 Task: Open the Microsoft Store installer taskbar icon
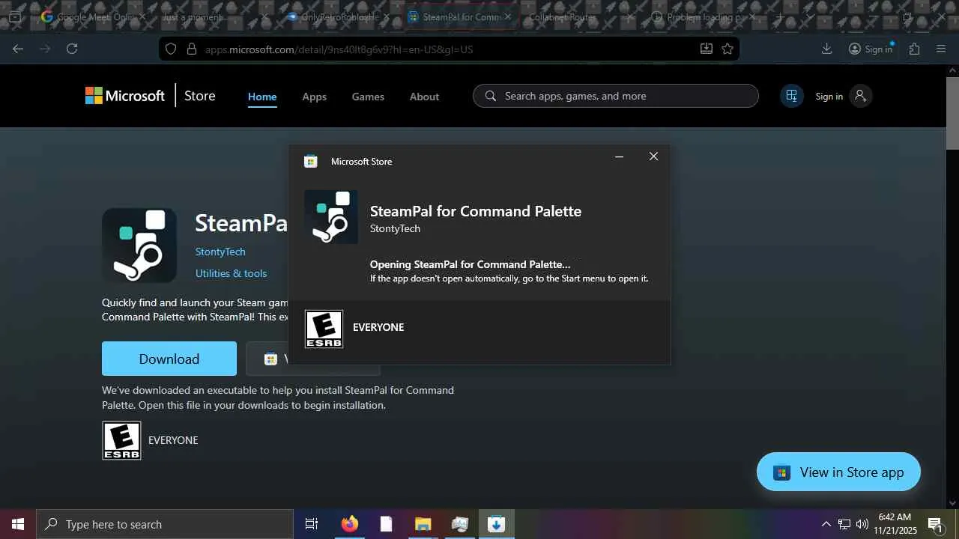[x=496, y=524]
